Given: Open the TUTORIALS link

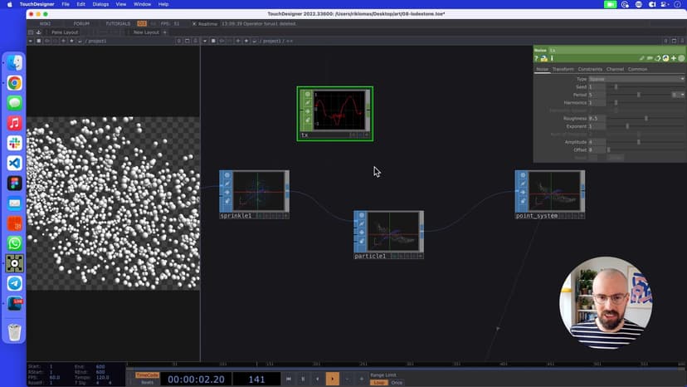Looking at the screenshot, I should [117, 23].
